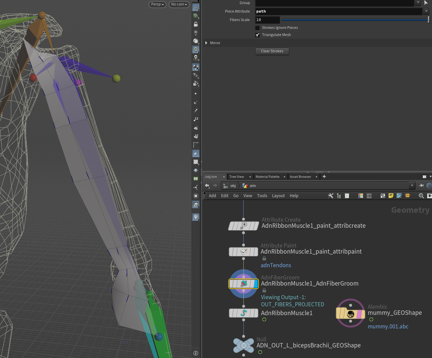Screen dimensions: 432x358
Task: Open the No cam camera dropdown
Action: point(179,4)
